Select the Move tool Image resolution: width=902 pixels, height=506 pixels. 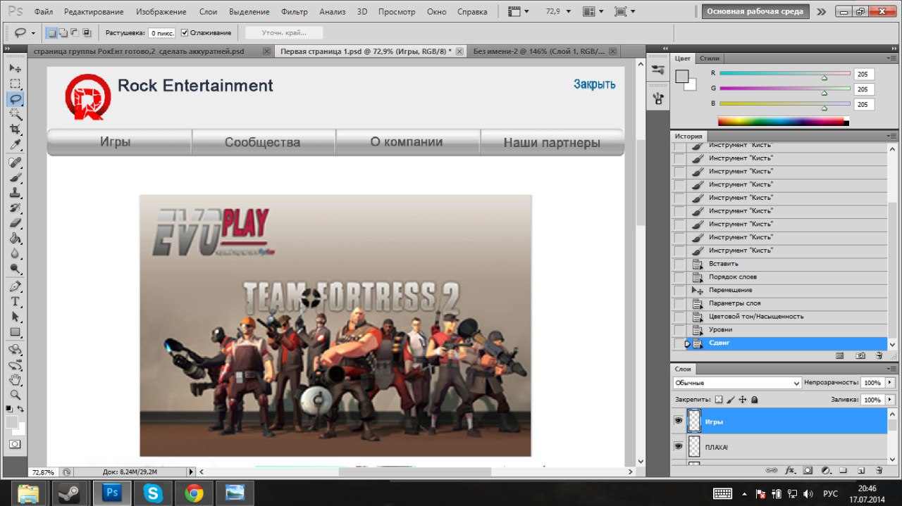15,68
